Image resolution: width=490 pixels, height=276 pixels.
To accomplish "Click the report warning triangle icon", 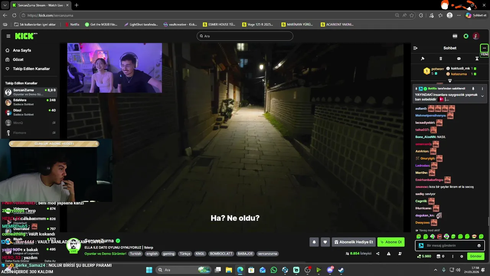I will [x=389, y=253].
